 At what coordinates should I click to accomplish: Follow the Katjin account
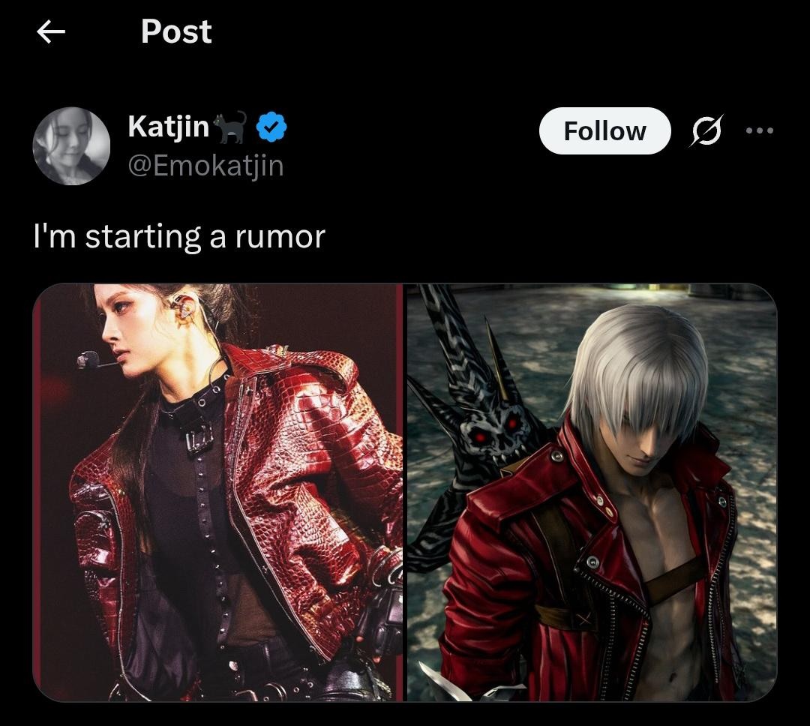tap(605, 130)
